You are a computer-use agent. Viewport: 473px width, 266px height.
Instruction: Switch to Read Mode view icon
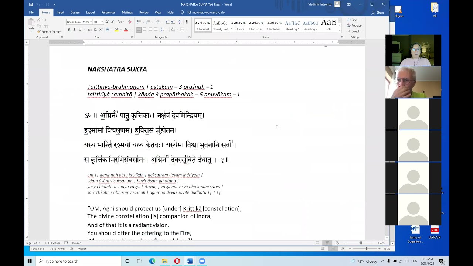pyautogui.click(x=317, y=243)
